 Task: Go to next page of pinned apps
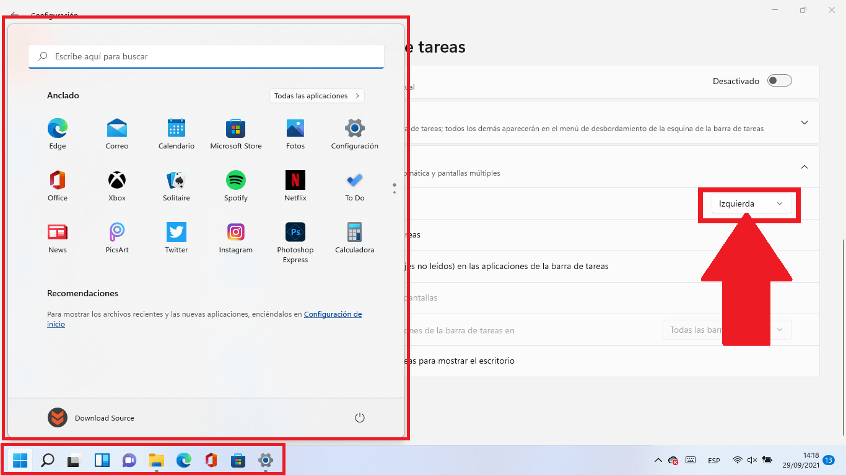point(395,192)
